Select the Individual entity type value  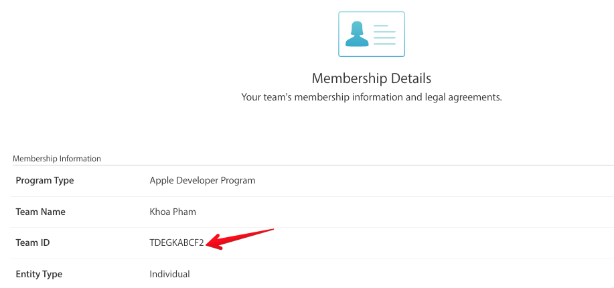pos(169,275)
